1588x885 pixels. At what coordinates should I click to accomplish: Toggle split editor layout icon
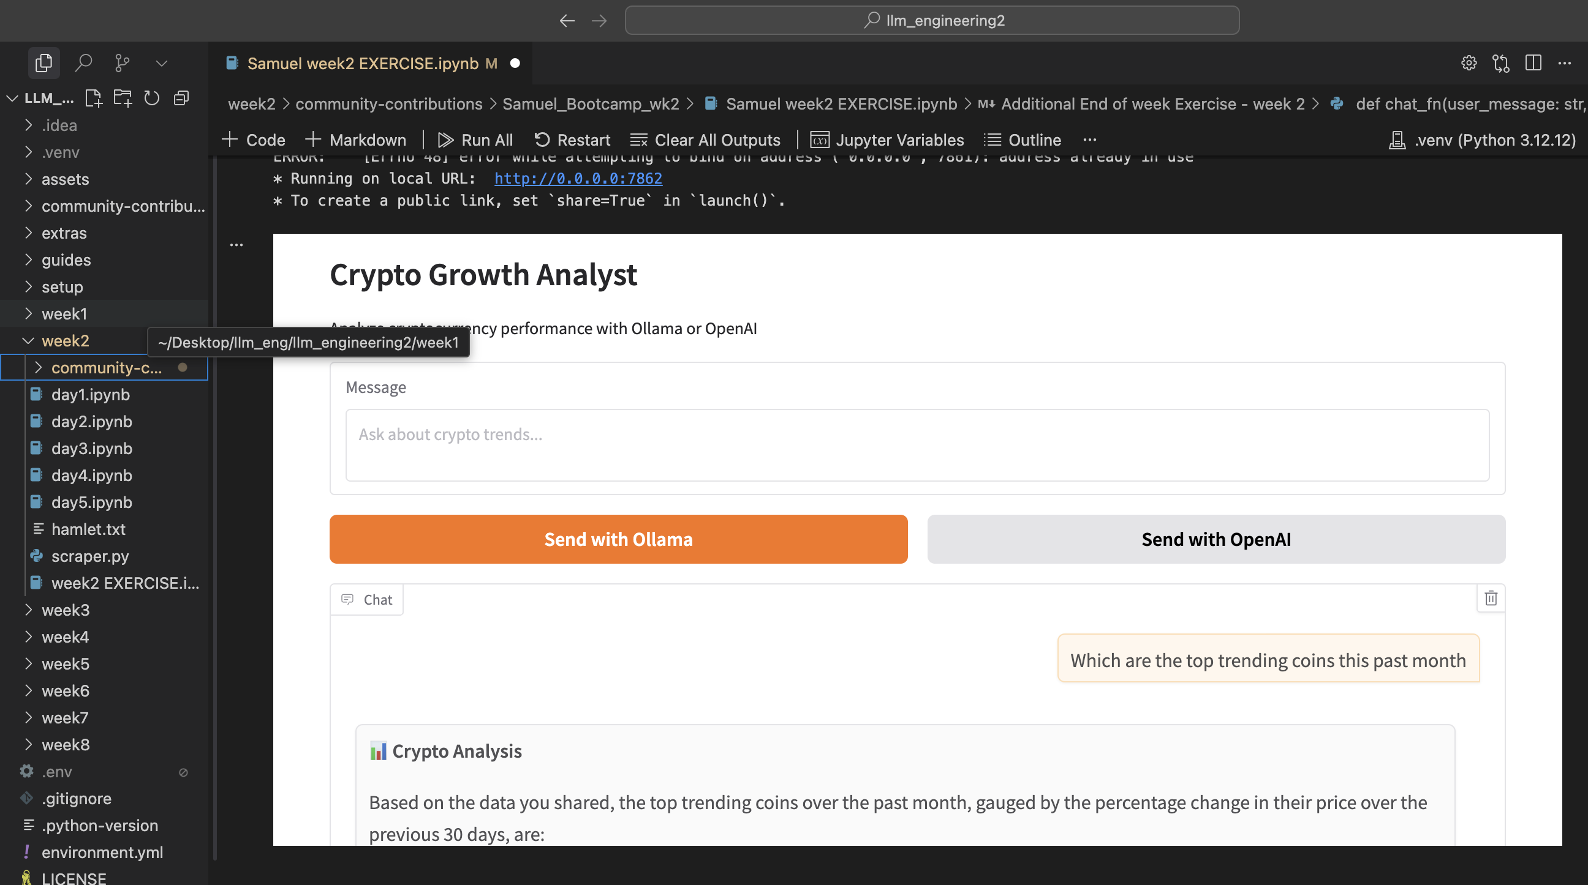coord(1532,63)
